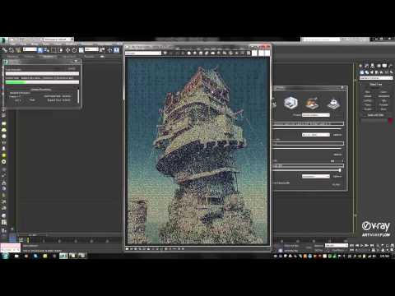Select the Rotate tool in main toolbar
This screenshot has width=395, height=296.
[x=74, y=50]
